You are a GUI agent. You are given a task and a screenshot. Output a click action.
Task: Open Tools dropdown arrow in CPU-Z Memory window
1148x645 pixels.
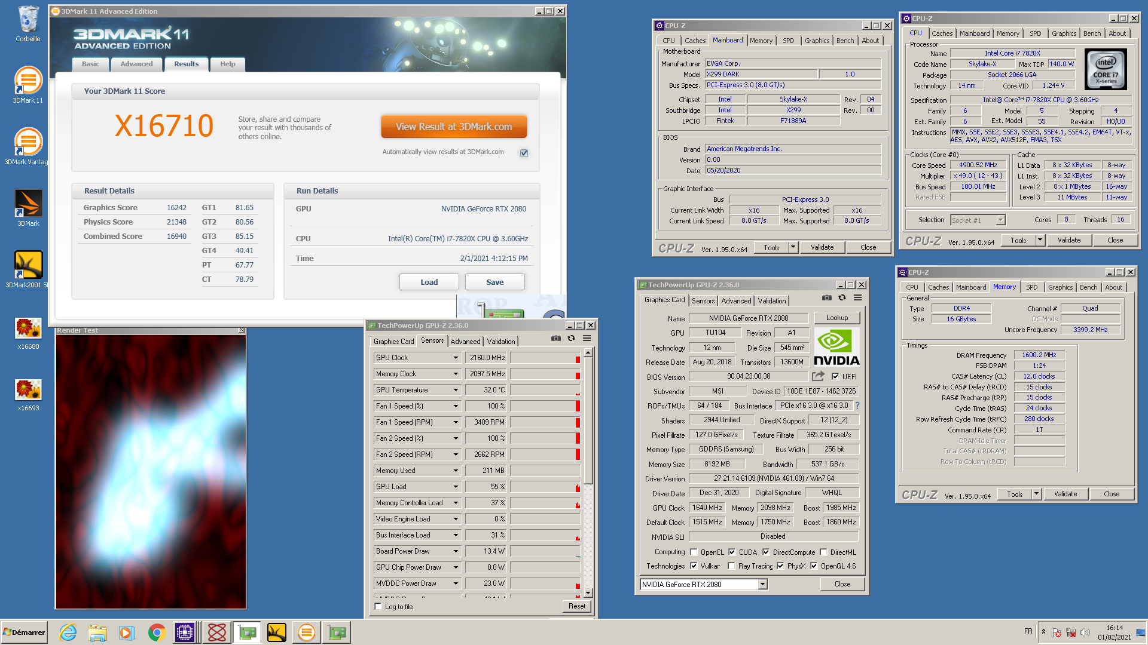tap(1037, 494)
